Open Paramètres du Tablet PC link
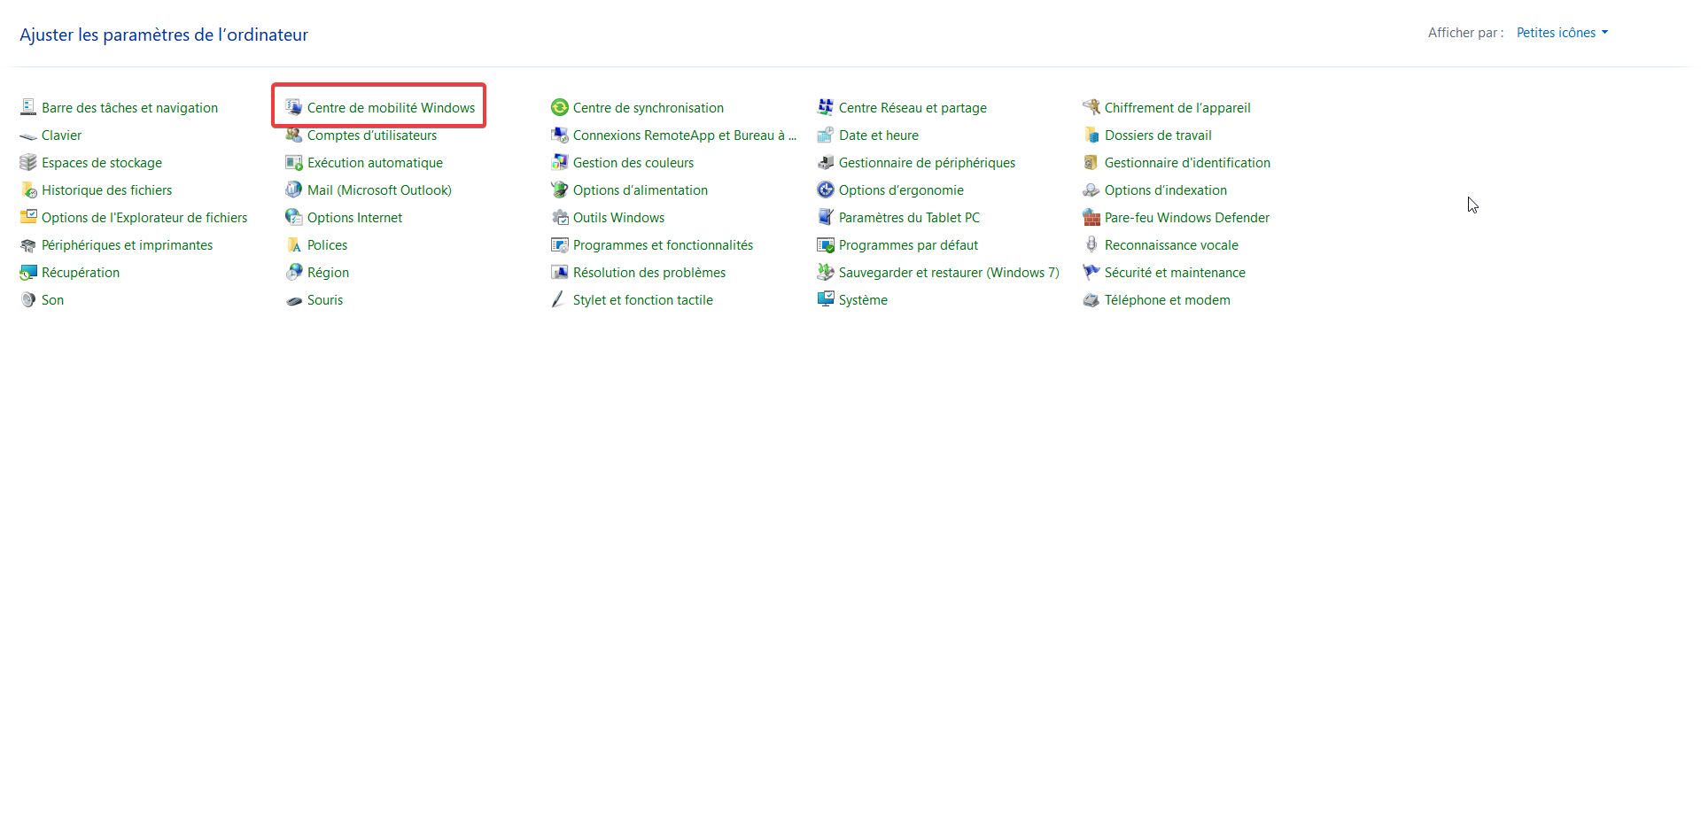1701x820 pixels. tap(909, 218)
